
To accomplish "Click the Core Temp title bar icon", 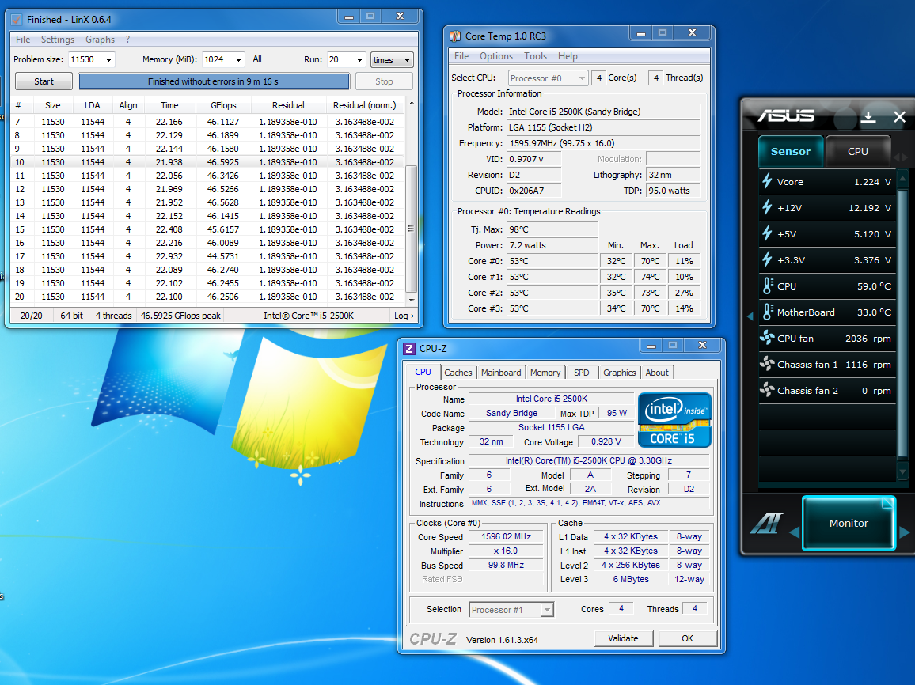I will [455, 36].
